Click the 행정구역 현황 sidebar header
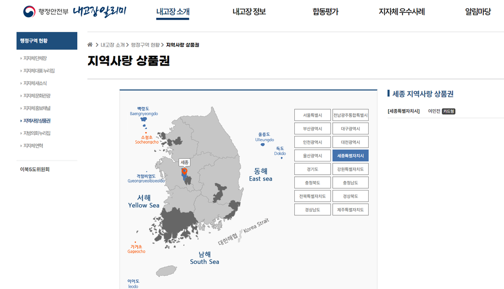Image resolution: width=504 pixels, height=289 pixels. (47, 41)
